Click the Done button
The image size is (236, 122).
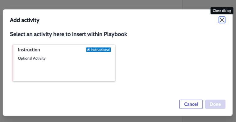[x=215, y=104]
